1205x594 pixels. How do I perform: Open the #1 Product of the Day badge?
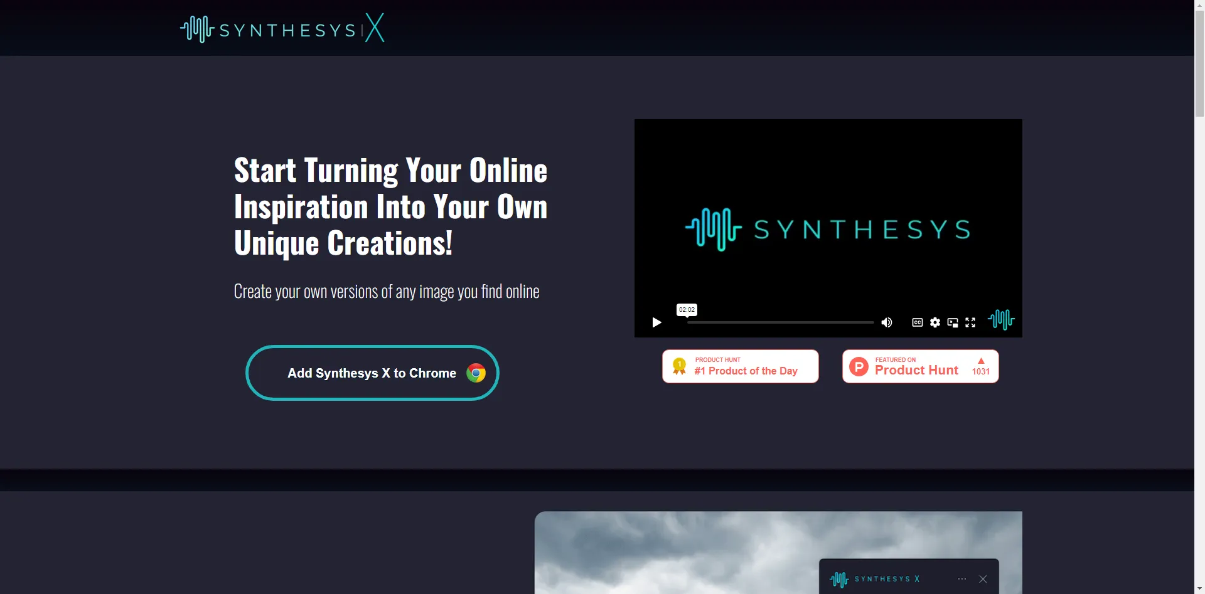[x=740, y=366]
